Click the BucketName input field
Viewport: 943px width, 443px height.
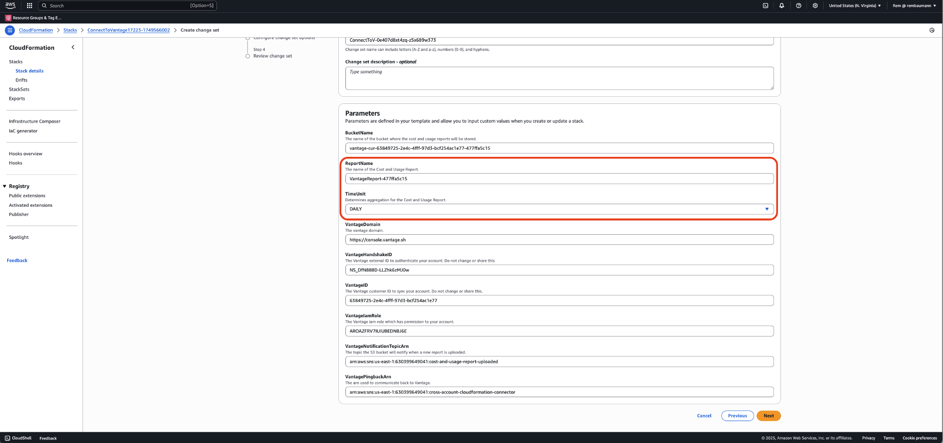pos(559,148)
